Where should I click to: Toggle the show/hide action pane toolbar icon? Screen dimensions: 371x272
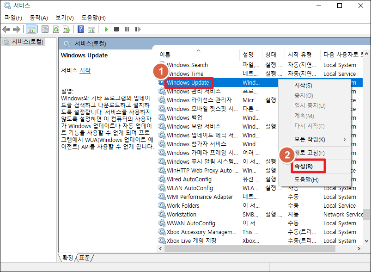[x=91, y=30]
